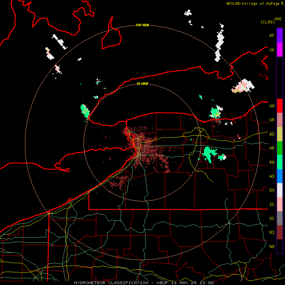Click the 50 NMI range ring label

coord(142,84)
